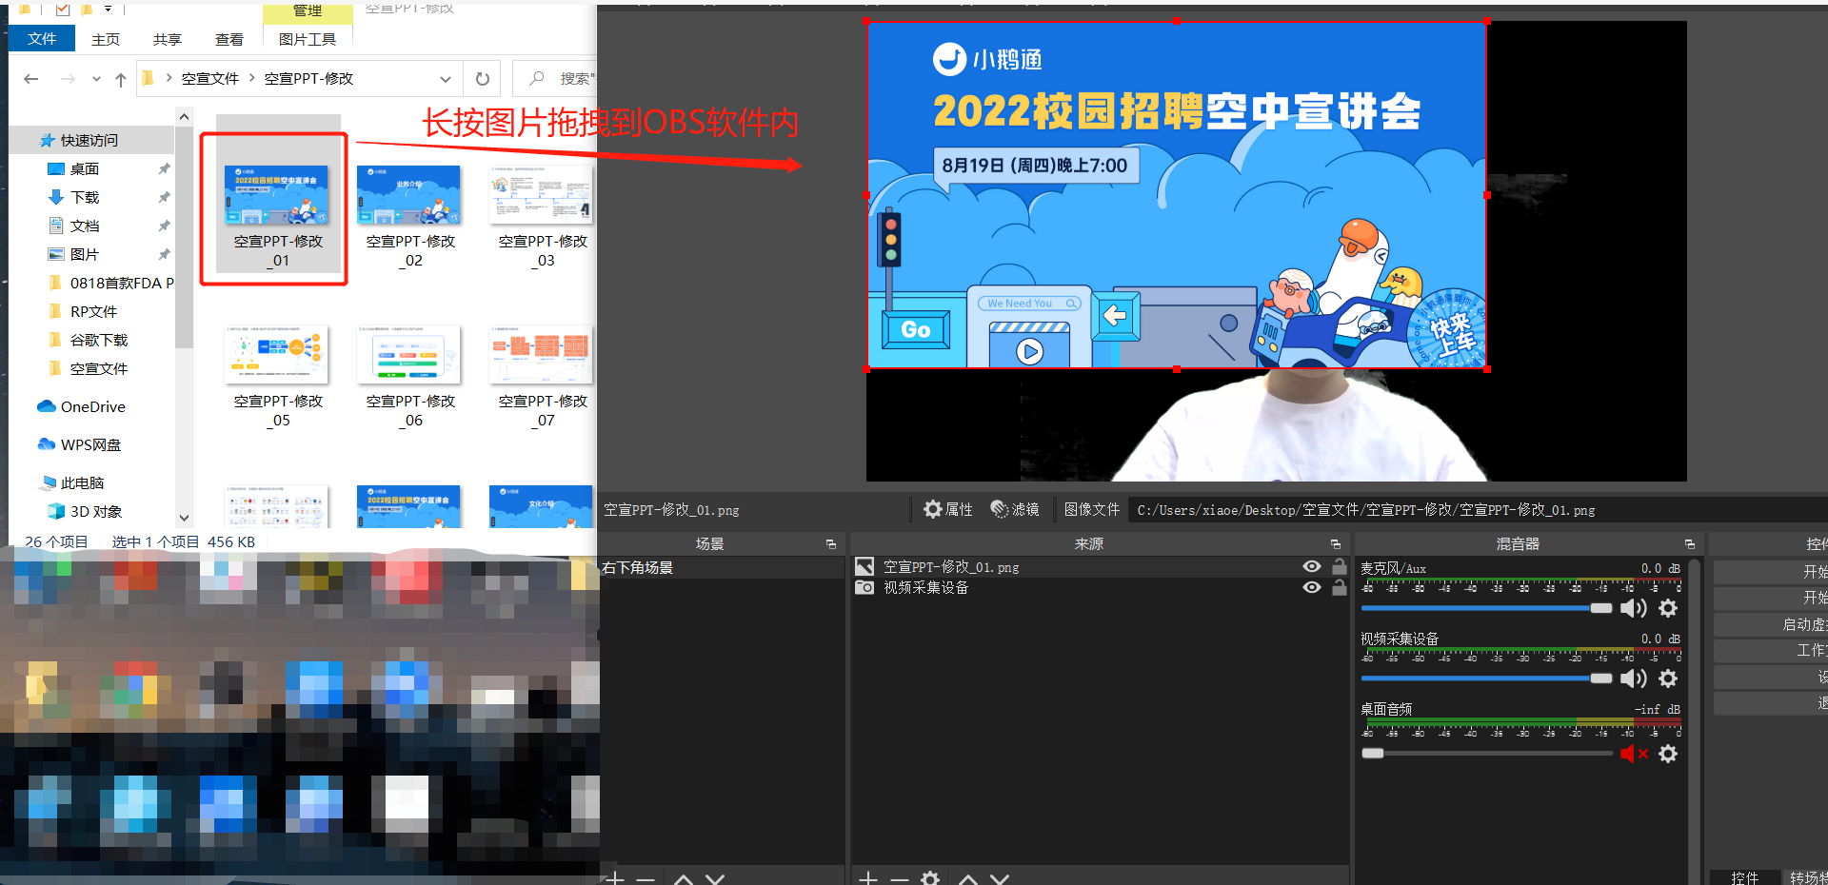Move selected source down in 来源 list

pyautogui.click(x=1000, y=878)
